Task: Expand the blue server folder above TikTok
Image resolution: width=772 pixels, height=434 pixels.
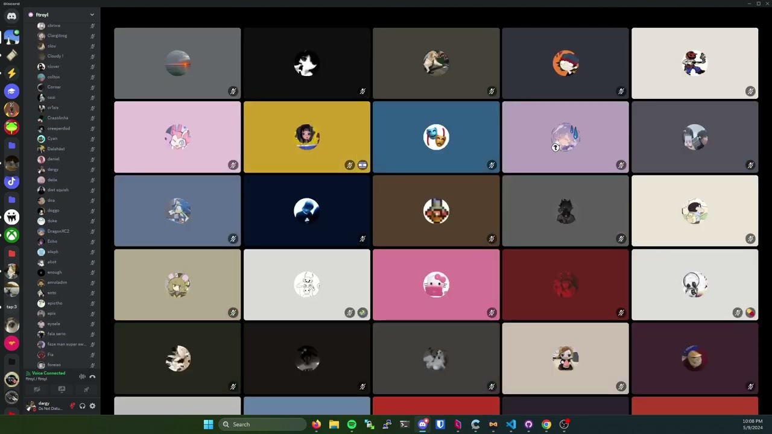Action: 11,145
